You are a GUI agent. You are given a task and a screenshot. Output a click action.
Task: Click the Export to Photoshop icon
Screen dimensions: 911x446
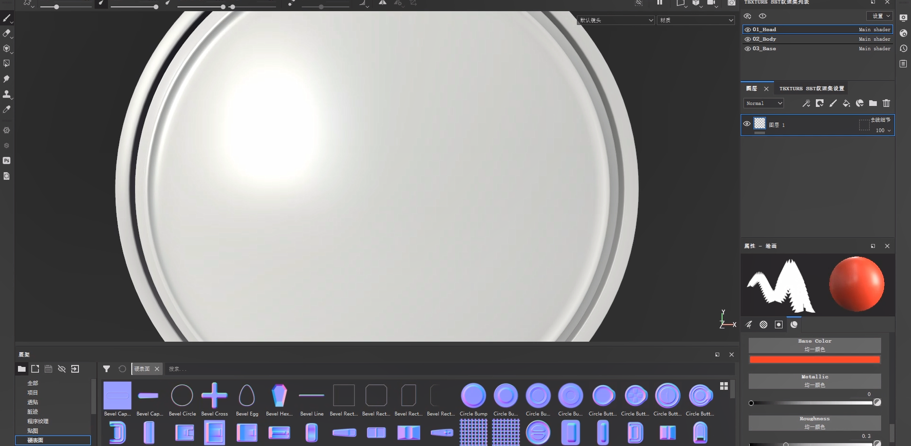click(7, 161)
